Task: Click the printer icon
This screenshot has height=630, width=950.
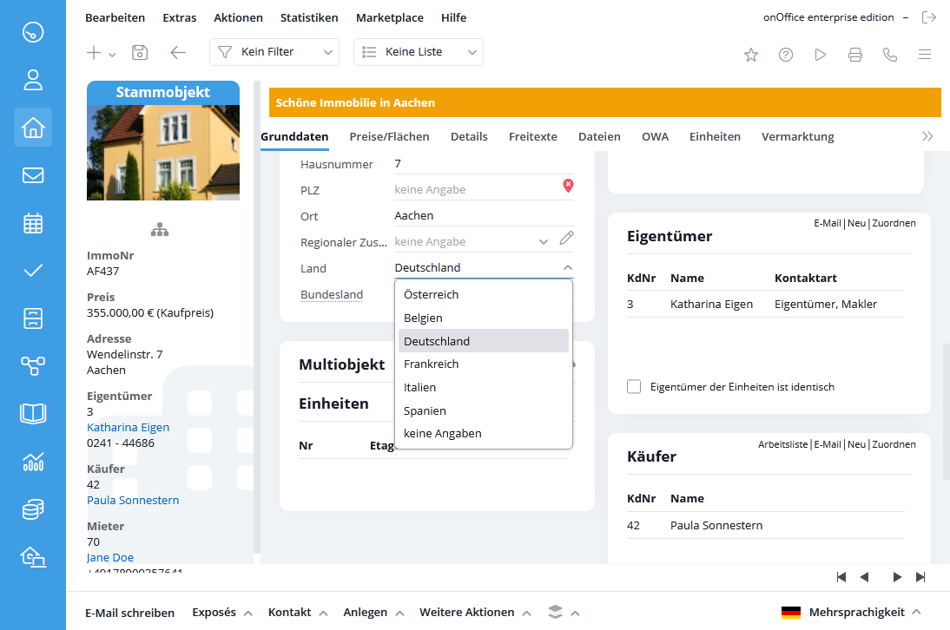Action: coord(854,55)
